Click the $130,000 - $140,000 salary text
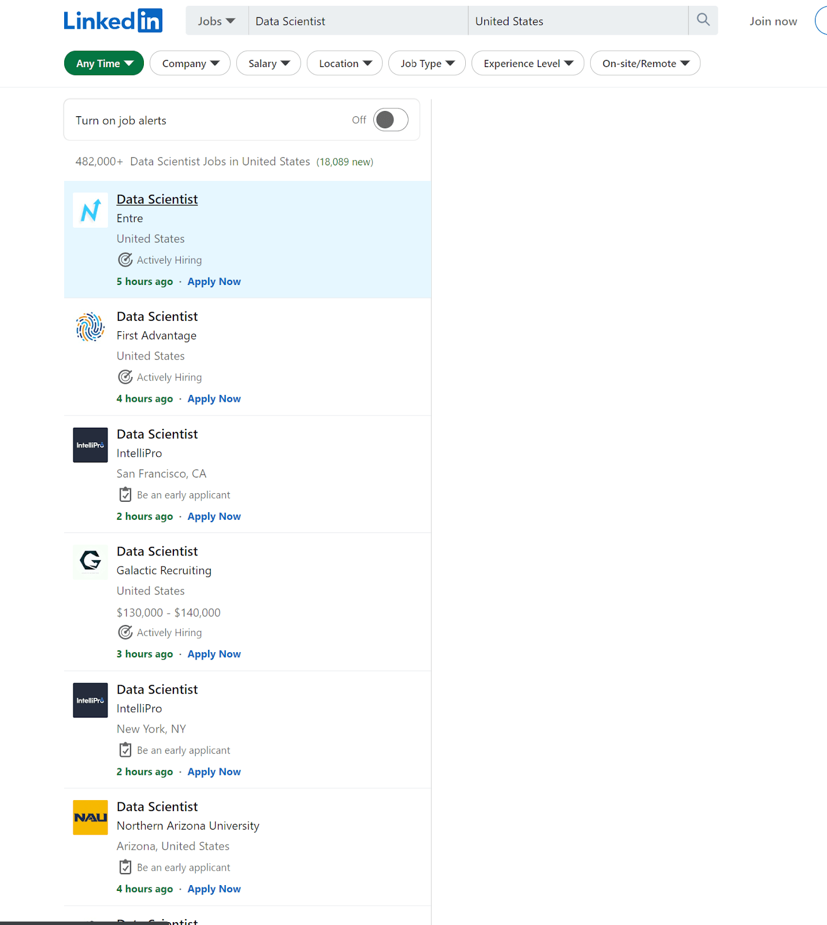Screen dimensions: 827x925 169,613
